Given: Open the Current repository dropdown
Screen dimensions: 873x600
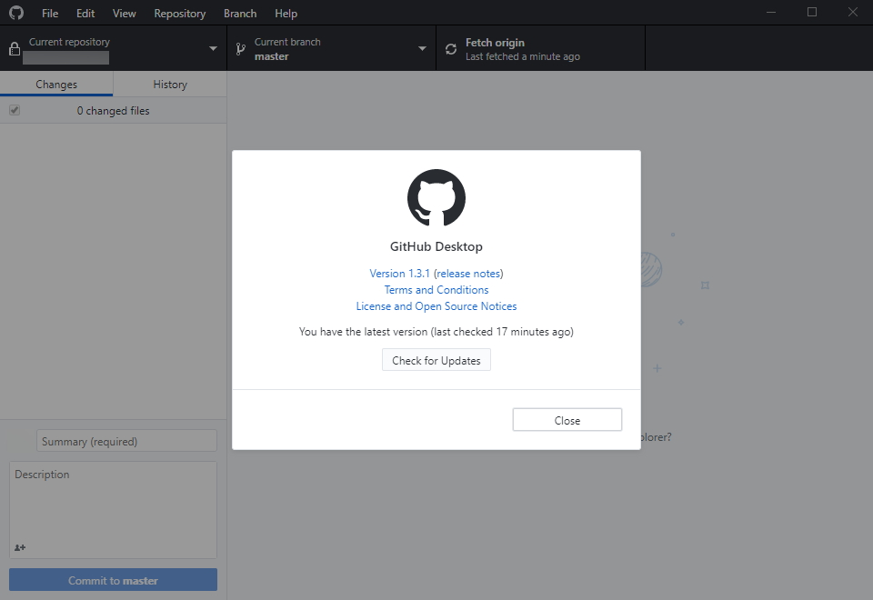Looking at the screenshot, I should pos(213,48).
